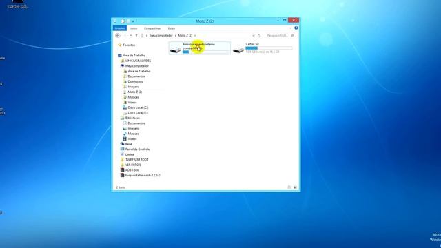
Task: Select Rede in navigation pane
Action: click(129, 144)
